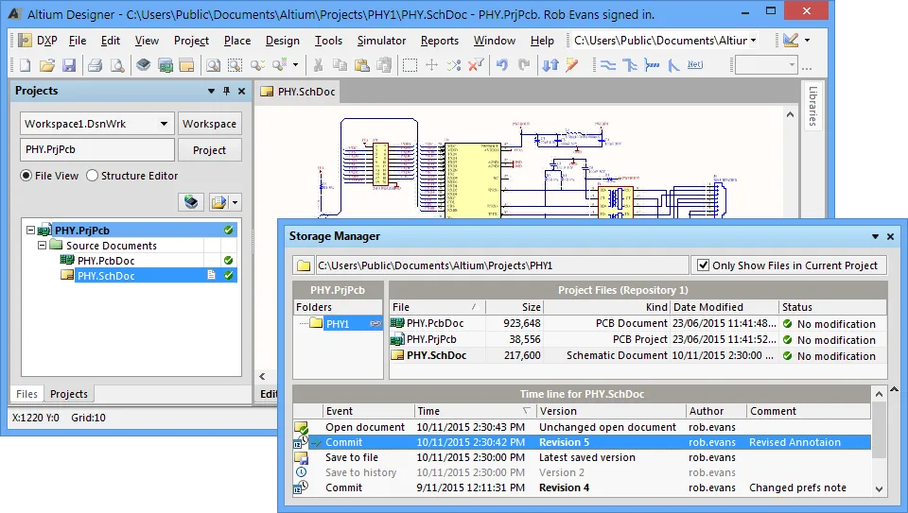Click the redo arrow icon
This screenshot has height=513, width=908.
(x=524, y=65)
